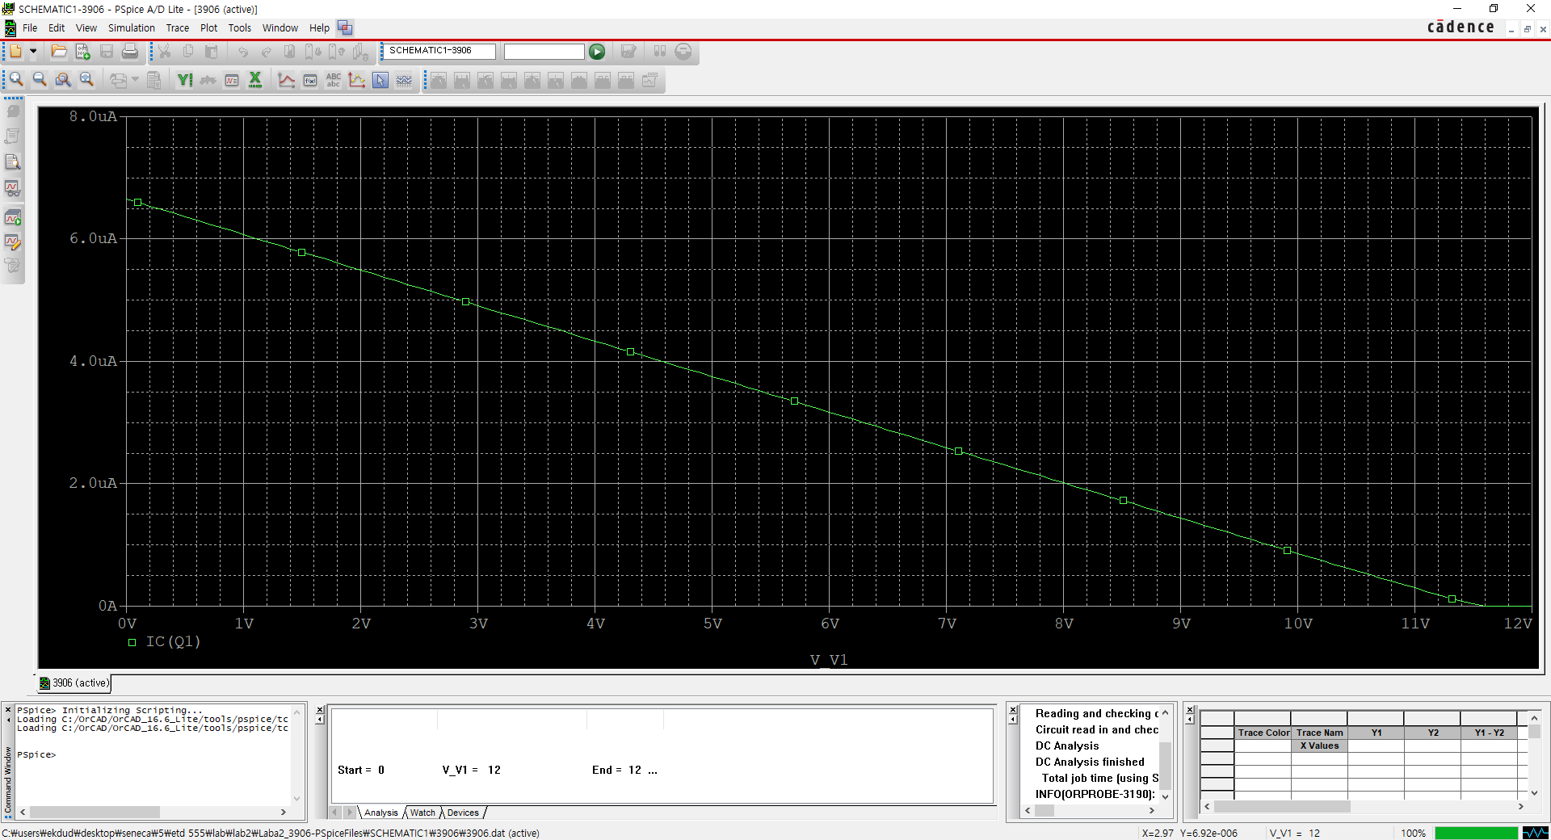Switch to the Watch tab
The width and height of the screenshot is (1551, 840).
click(422, 813)
